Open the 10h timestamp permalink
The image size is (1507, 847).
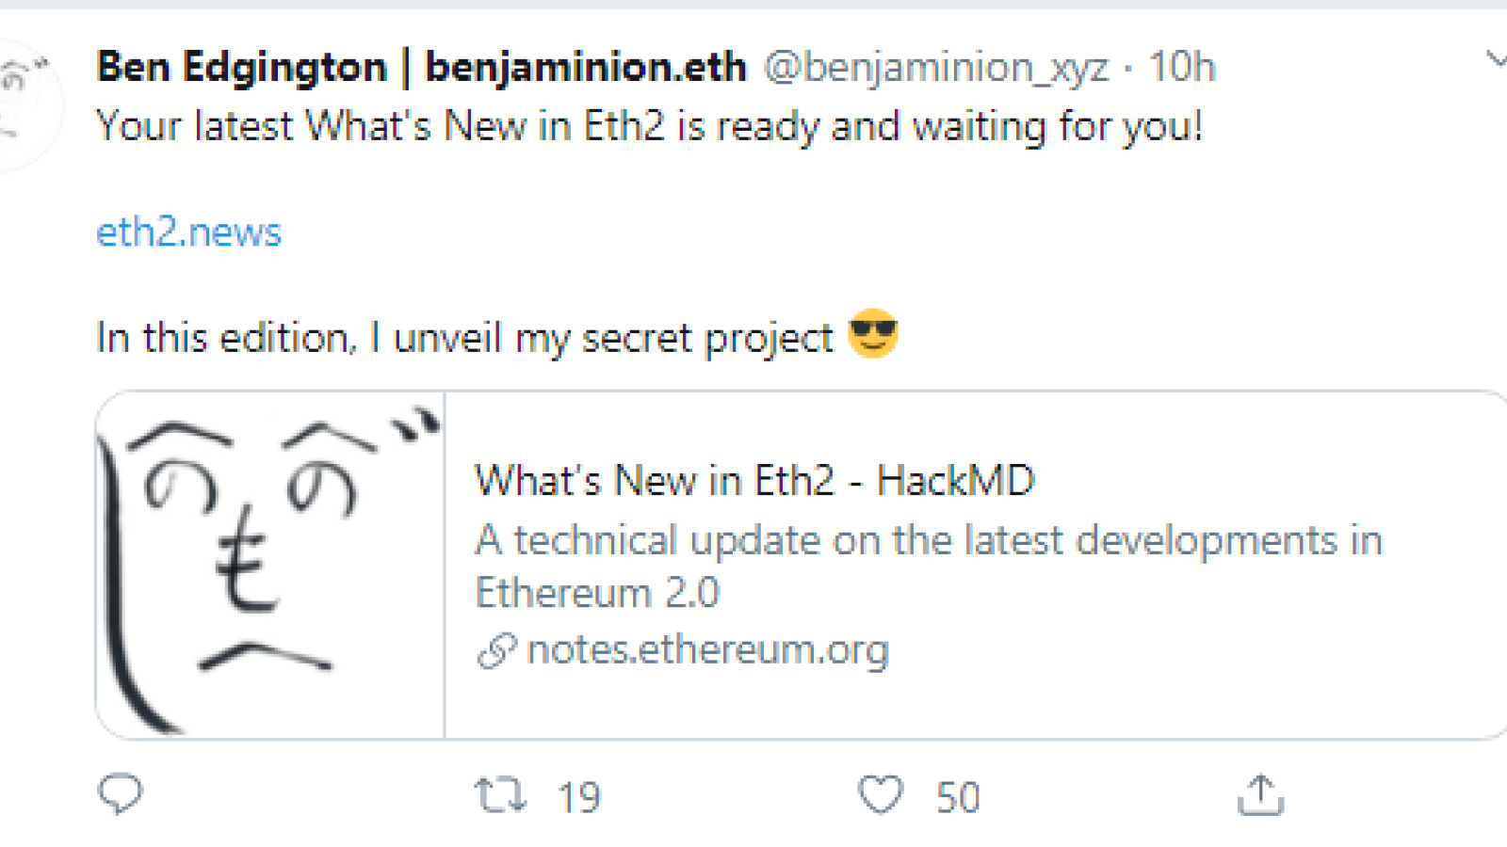click(1182, 67)
